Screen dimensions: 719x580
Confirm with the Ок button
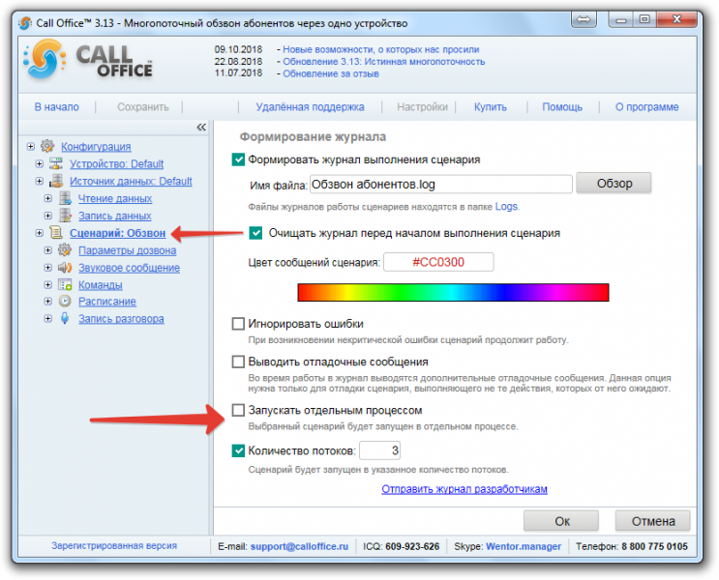[x=561, y=521]
